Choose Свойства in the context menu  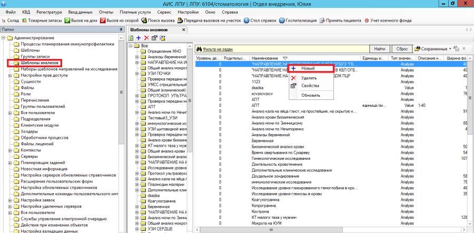pos(311,86)
